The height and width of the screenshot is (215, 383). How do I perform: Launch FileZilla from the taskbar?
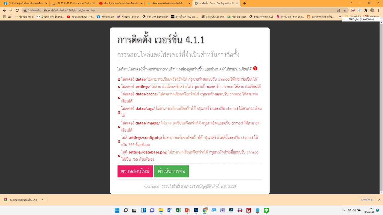248,210
